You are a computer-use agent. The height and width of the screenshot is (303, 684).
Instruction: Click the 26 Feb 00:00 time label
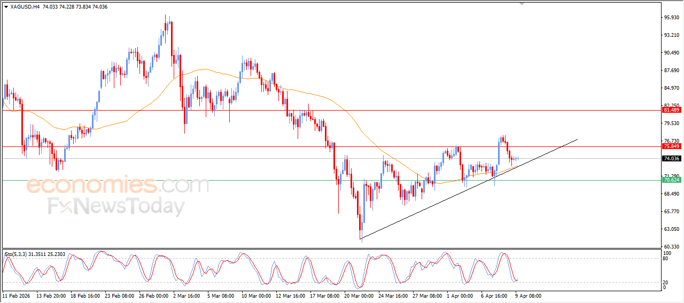point(153,296)
